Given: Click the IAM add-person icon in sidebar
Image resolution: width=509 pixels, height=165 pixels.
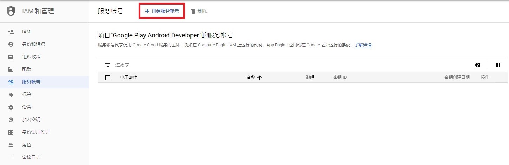Looking at the screenshot, I should click(x=11, y=32).
